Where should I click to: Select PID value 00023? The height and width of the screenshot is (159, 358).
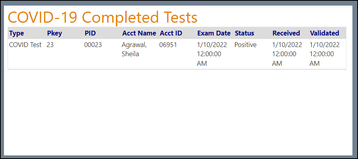click(x=93, y=45)
